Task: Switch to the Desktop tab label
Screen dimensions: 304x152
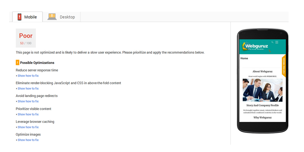Action: [67, 17]
